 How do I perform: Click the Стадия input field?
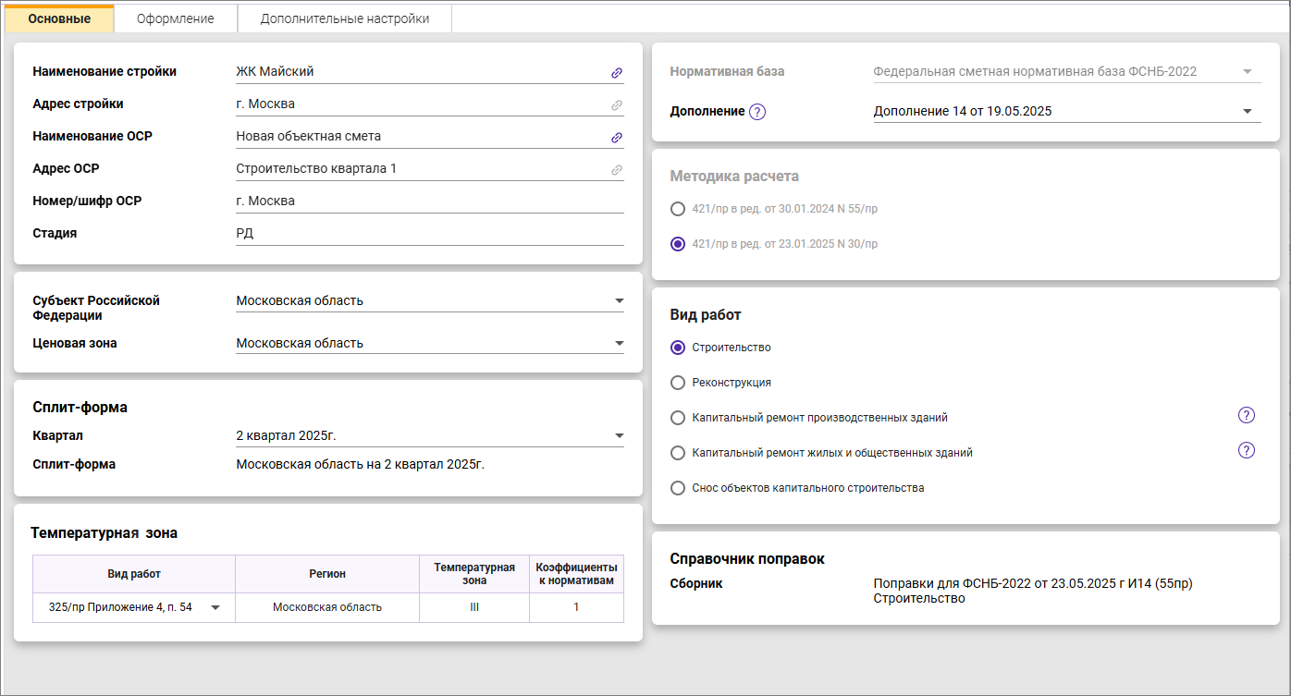point(429,234)
